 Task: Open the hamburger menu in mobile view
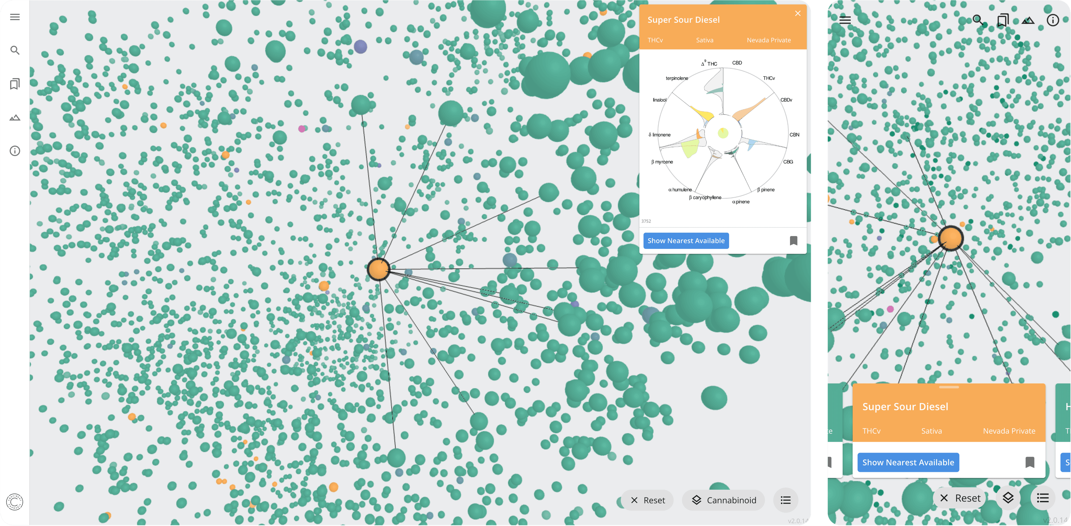pos(845,20)
